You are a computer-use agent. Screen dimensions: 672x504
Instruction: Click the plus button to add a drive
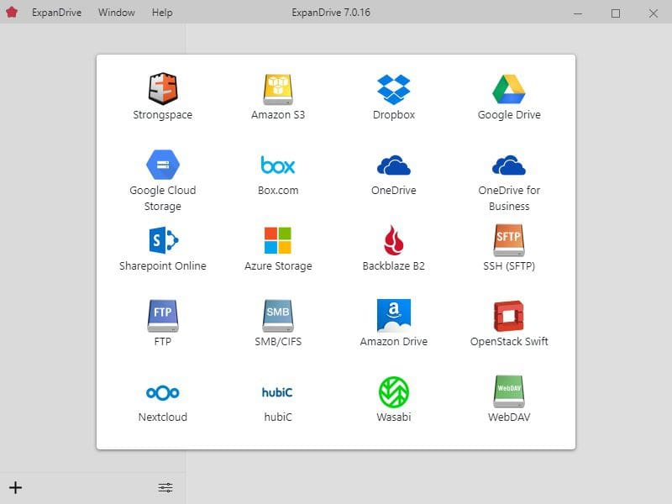[x=15, y=487]
